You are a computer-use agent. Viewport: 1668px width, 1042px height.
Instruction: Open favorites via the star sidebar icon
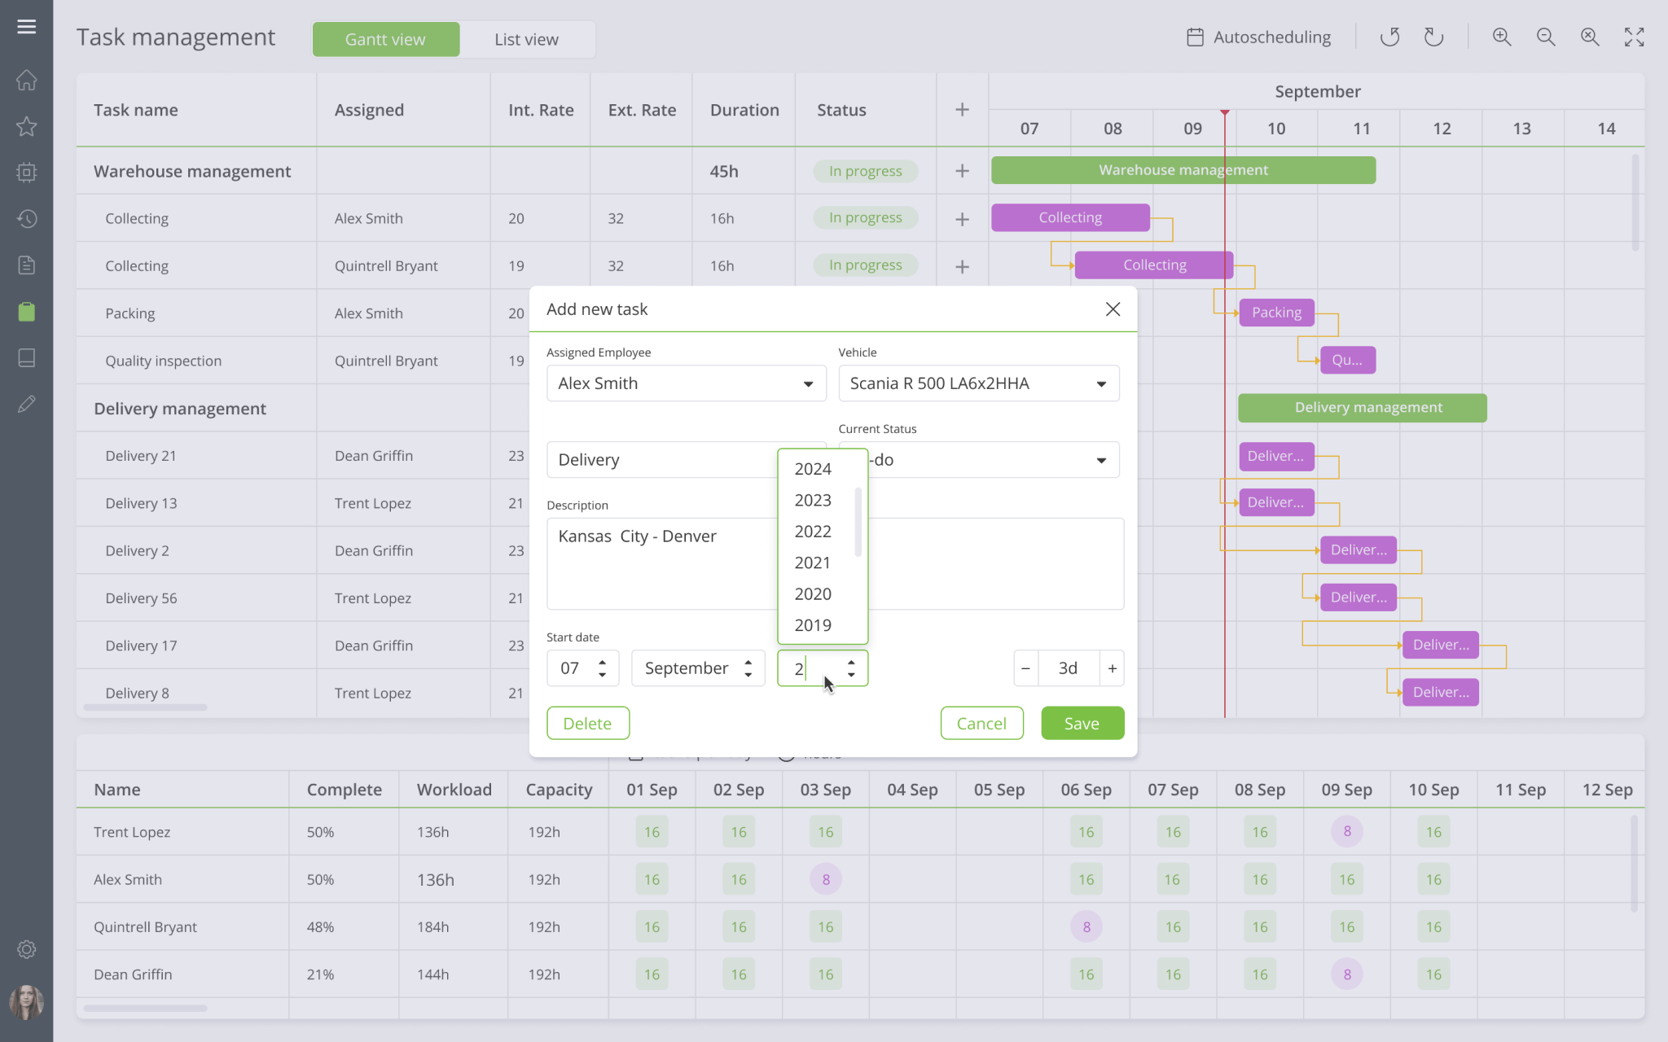point(27,126)
